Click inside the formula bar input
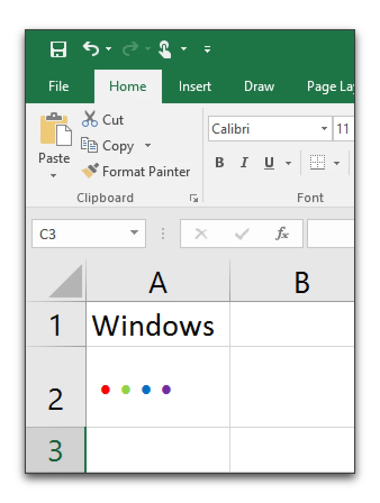380x503 pixels. pos(331,233)
